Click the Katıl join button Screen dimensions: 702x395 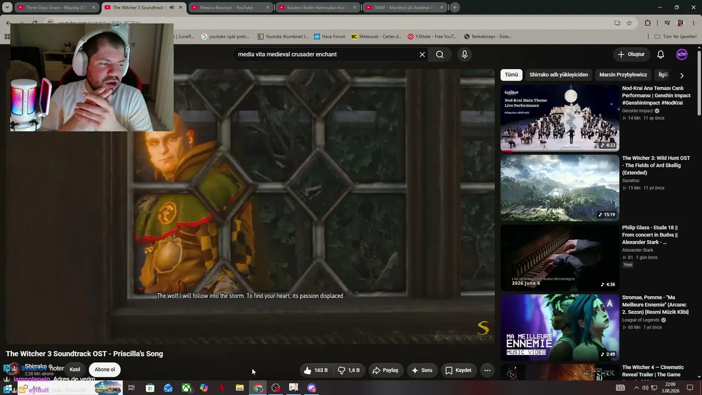75,369
